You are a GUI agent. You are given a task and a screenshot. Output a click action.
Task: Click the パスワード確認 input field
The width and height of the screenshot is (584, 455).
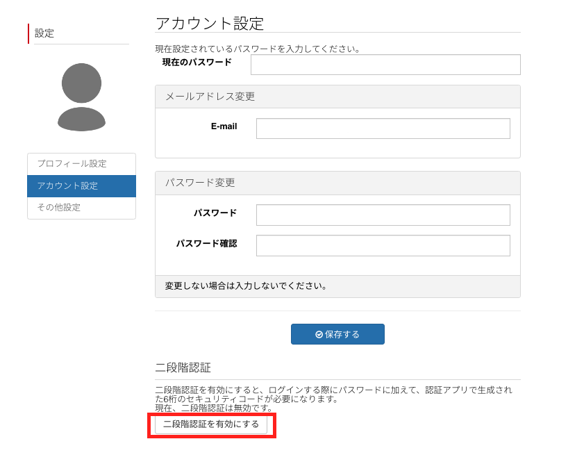(x=383, y=246)
